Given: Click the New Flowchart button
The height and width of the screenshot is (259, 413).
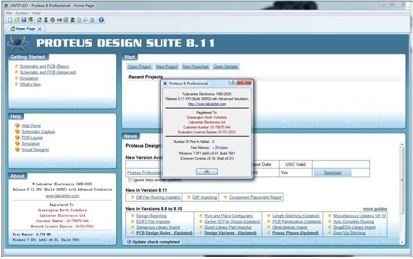Looking at the screenshot, I should tap(196, 67).
